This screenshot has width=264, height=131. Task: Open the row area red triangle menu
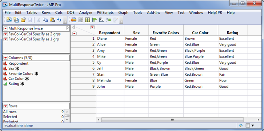point(75,33)
